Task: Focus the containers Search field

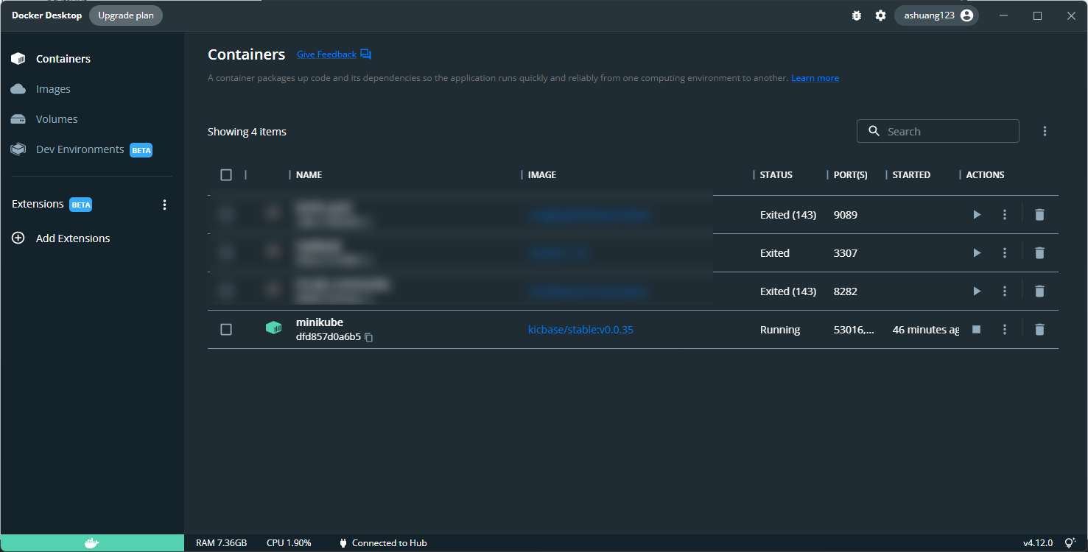Action: [x=938, y=131]
